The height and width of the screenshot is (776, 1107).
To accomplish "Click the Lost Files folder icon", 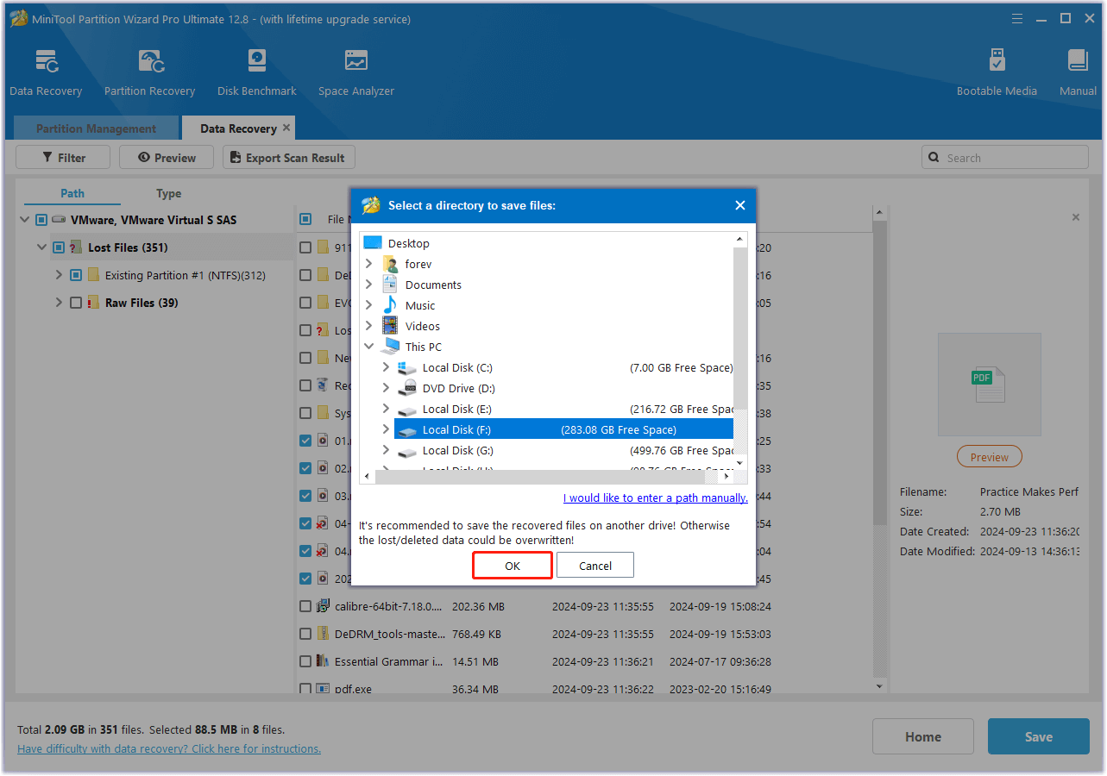I will click(x=76, y=247).
